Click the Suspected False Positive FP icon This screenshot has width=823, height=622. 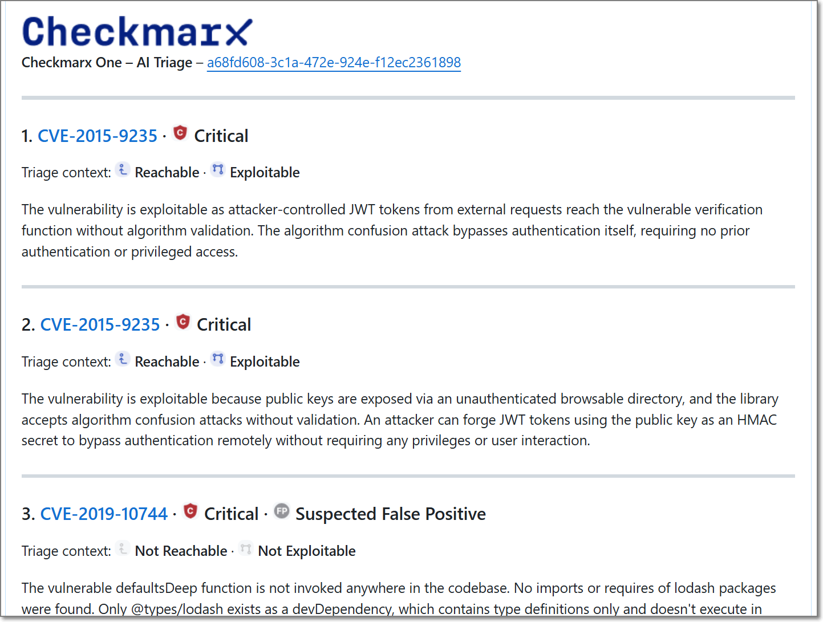[282, 511]
